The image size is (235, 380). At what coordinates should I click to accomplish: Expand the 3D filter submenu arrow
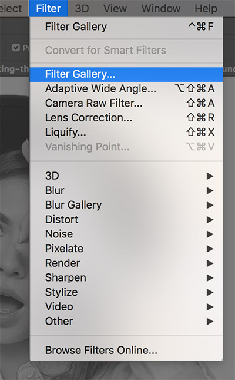(x=210, y=176)
